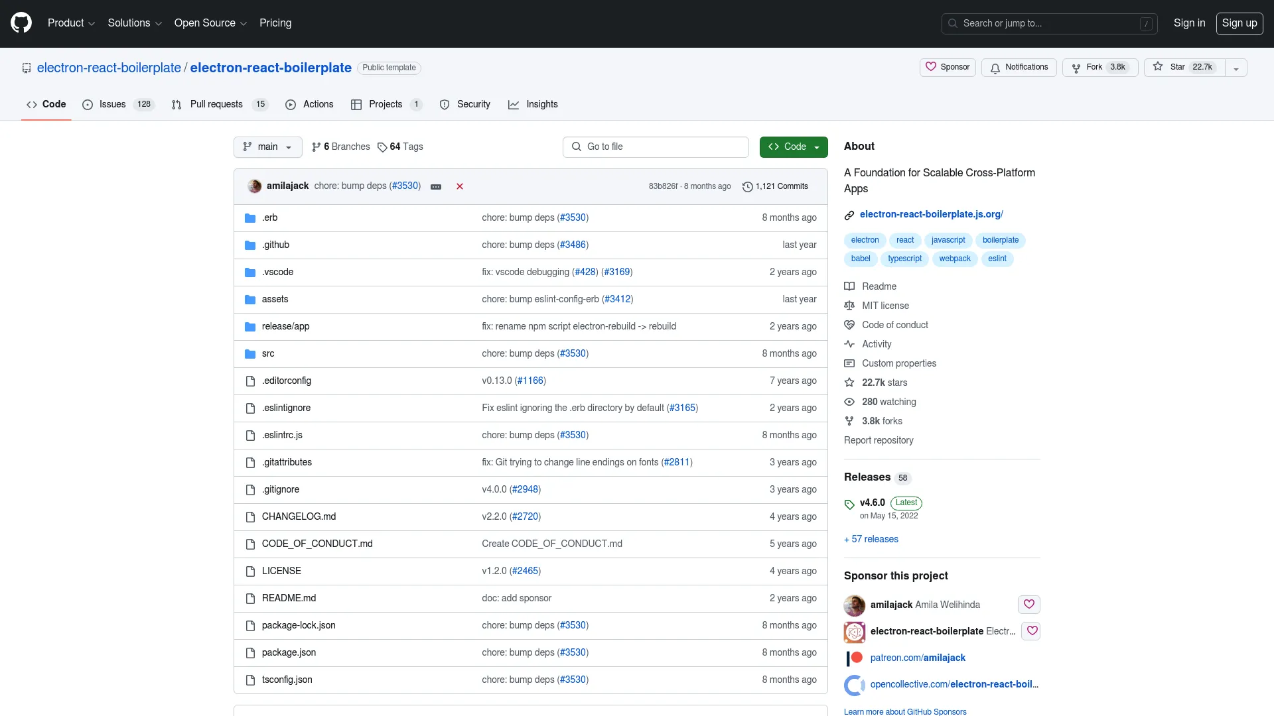Expand the add repository options button
The height and width of the screenshot is (716, 1274).
click(x=1236, y=68)
